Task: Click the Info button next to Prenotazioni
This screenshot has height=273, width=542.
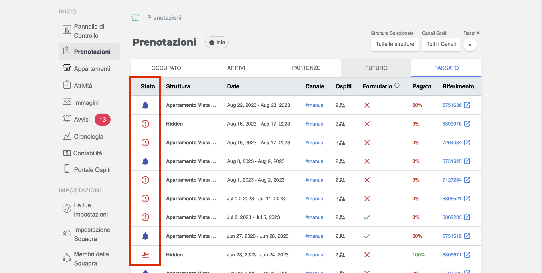Action: [x=217, y=42]
